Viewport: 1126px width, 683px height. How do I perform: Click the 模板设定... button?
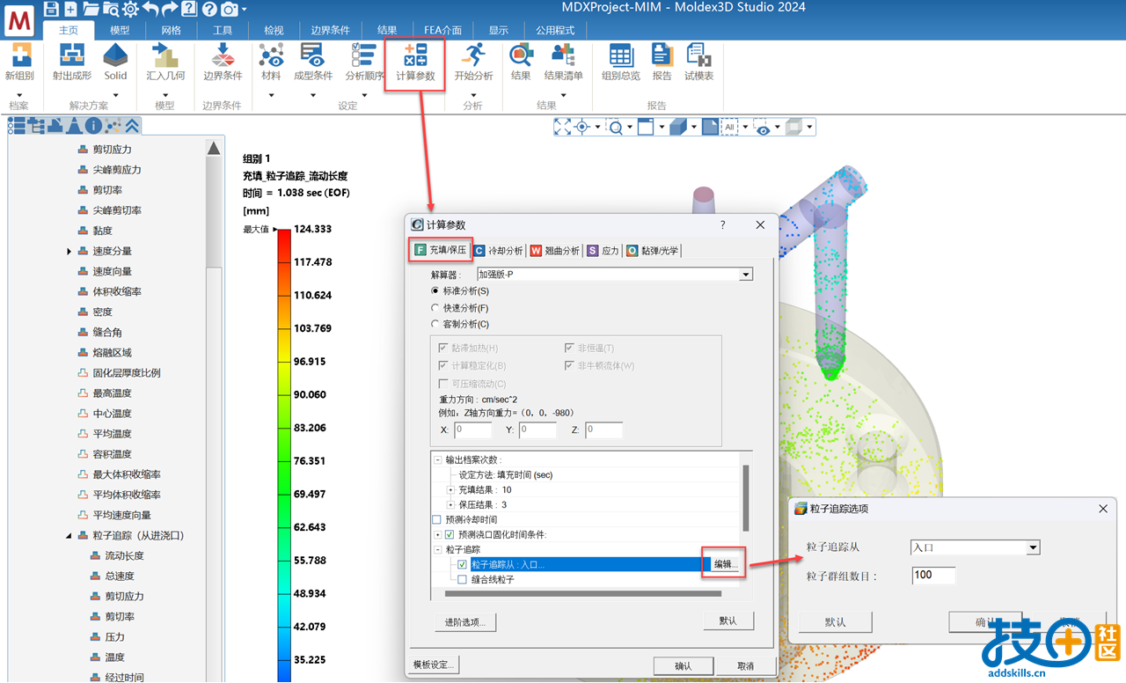click(x=433, y=665)
